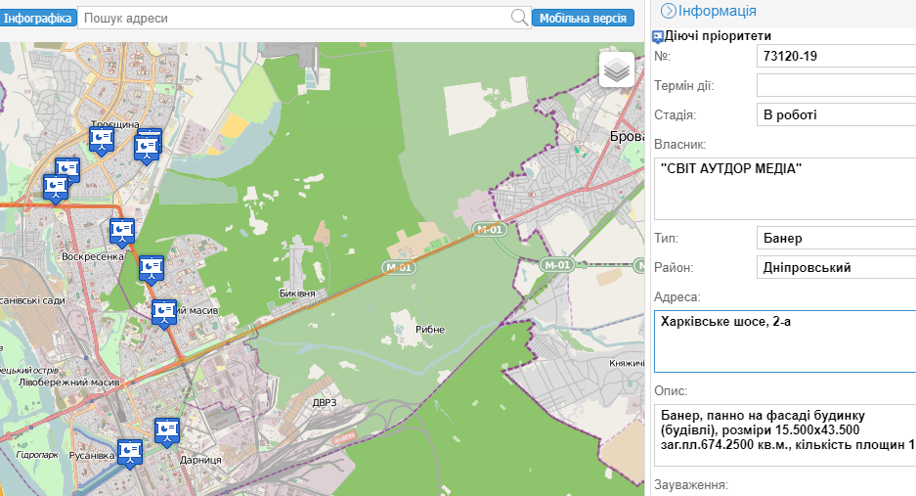Click the Власник text area
The height and width of the screenshot is (496, 916).
tap(785, 189)
